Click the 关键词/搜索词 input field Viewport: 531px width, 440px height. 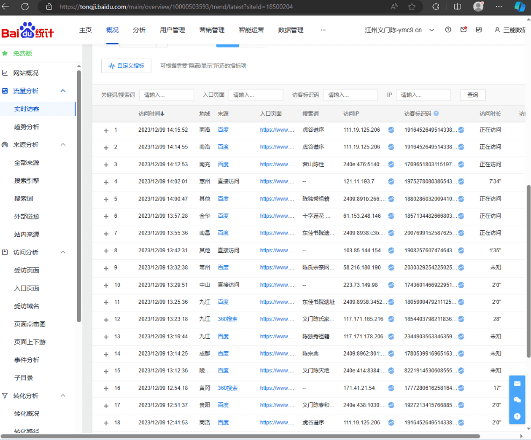click(x=166, y=95)
